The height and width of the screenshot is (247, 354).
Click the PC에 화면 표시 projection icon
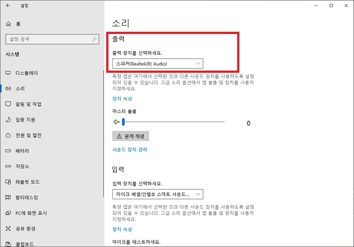pos(8,213)
